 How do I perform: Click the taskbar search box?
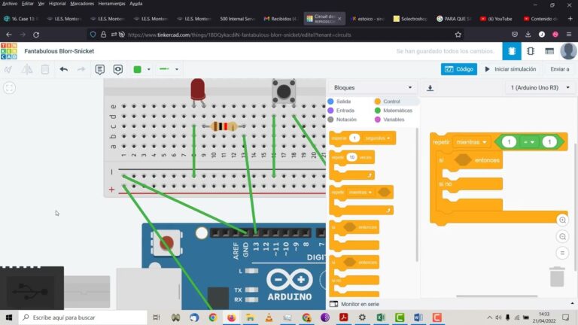[x=83, y=317]
